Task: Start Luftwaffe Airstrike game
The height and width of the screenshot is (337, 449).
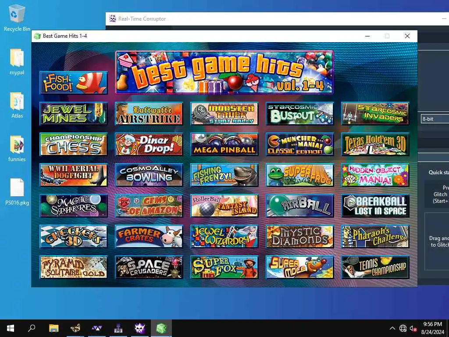Action: click(149, 114)
